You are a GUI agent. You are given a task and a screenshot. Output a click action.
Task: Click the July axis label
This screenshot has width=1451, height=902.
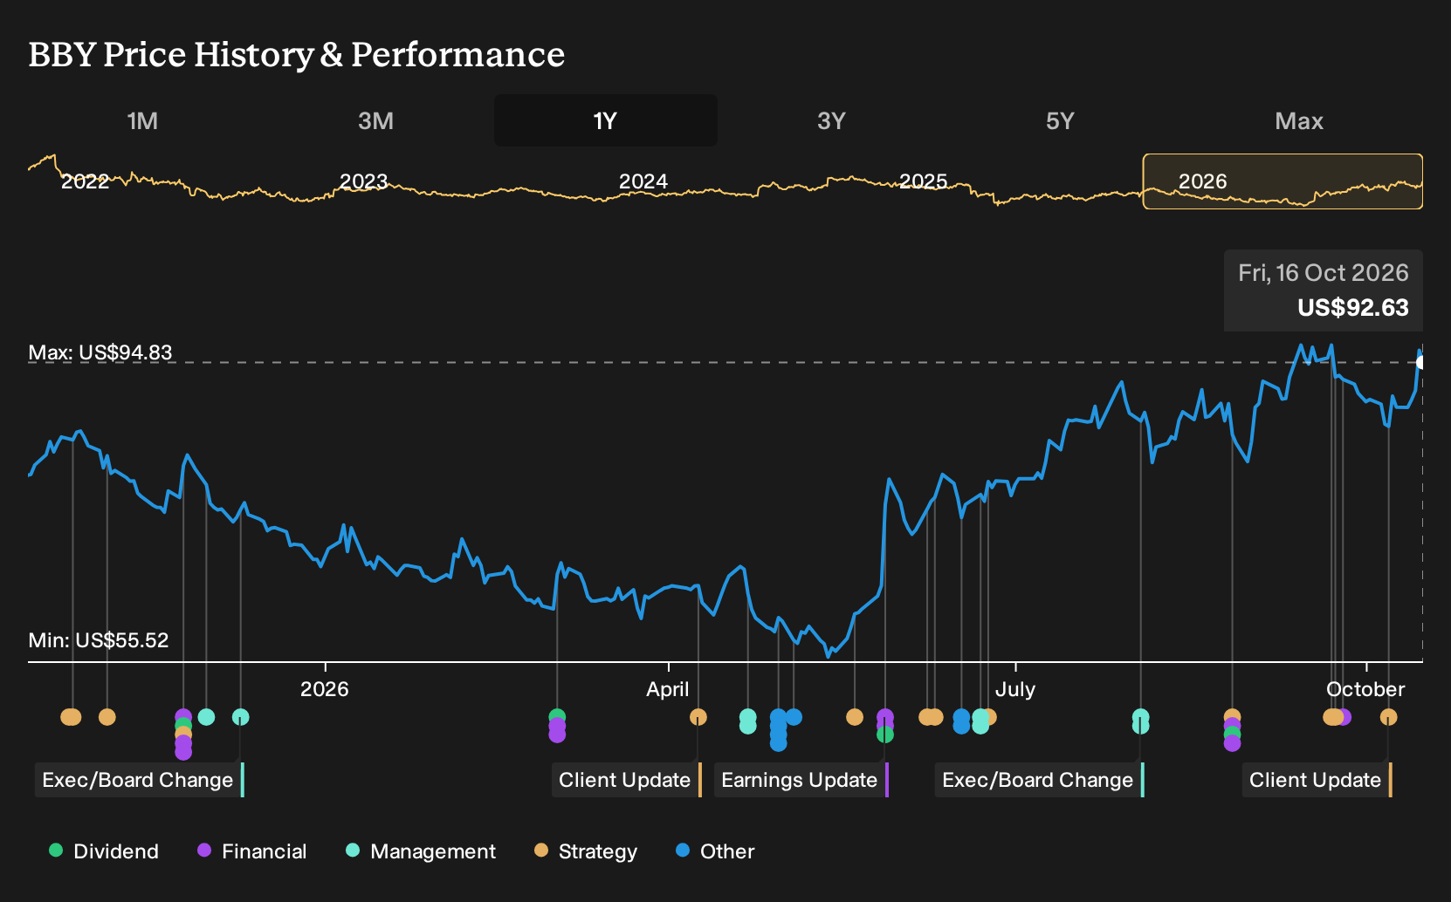coord(1015,689)
